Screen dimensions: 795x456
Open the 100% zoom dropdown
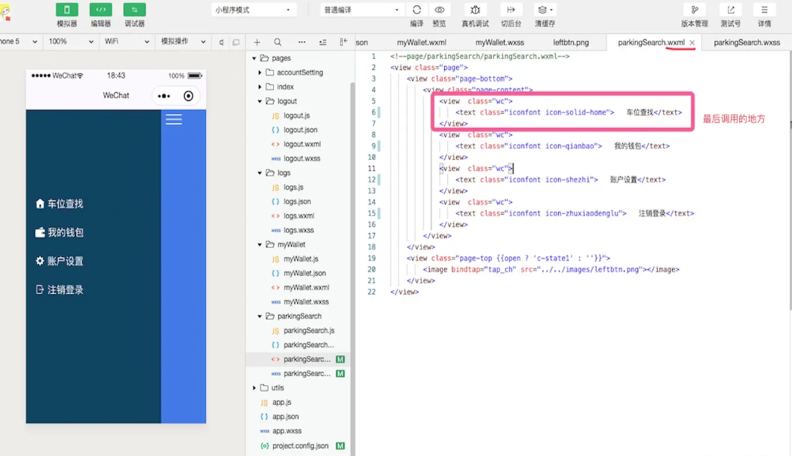pyautogui.click(x=71, y=41)
